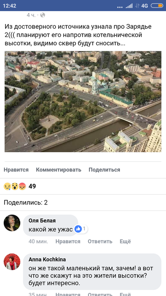Tap the signal strength icon
This screenshot has width=166, height=296.
[129, 6]
